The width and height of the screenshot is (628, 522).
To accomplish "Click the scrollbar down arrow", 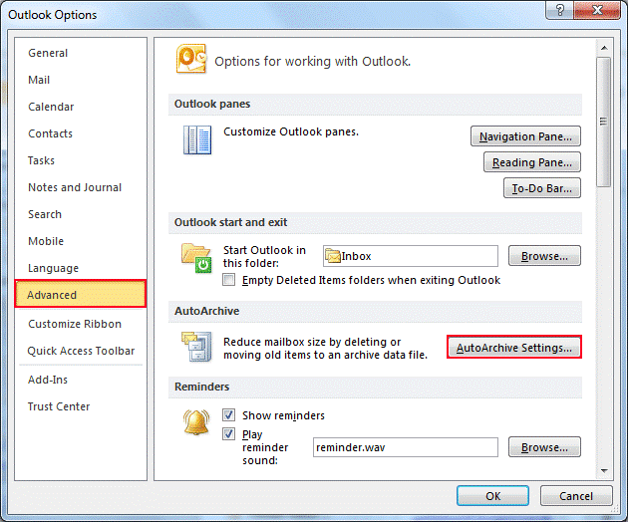I will coord(604,471).
